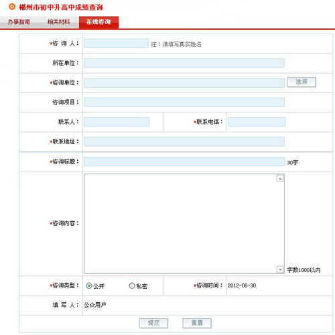Click the orange circle icon beside page title
Viewport: 335px width, 335px height.
(12, 7)
